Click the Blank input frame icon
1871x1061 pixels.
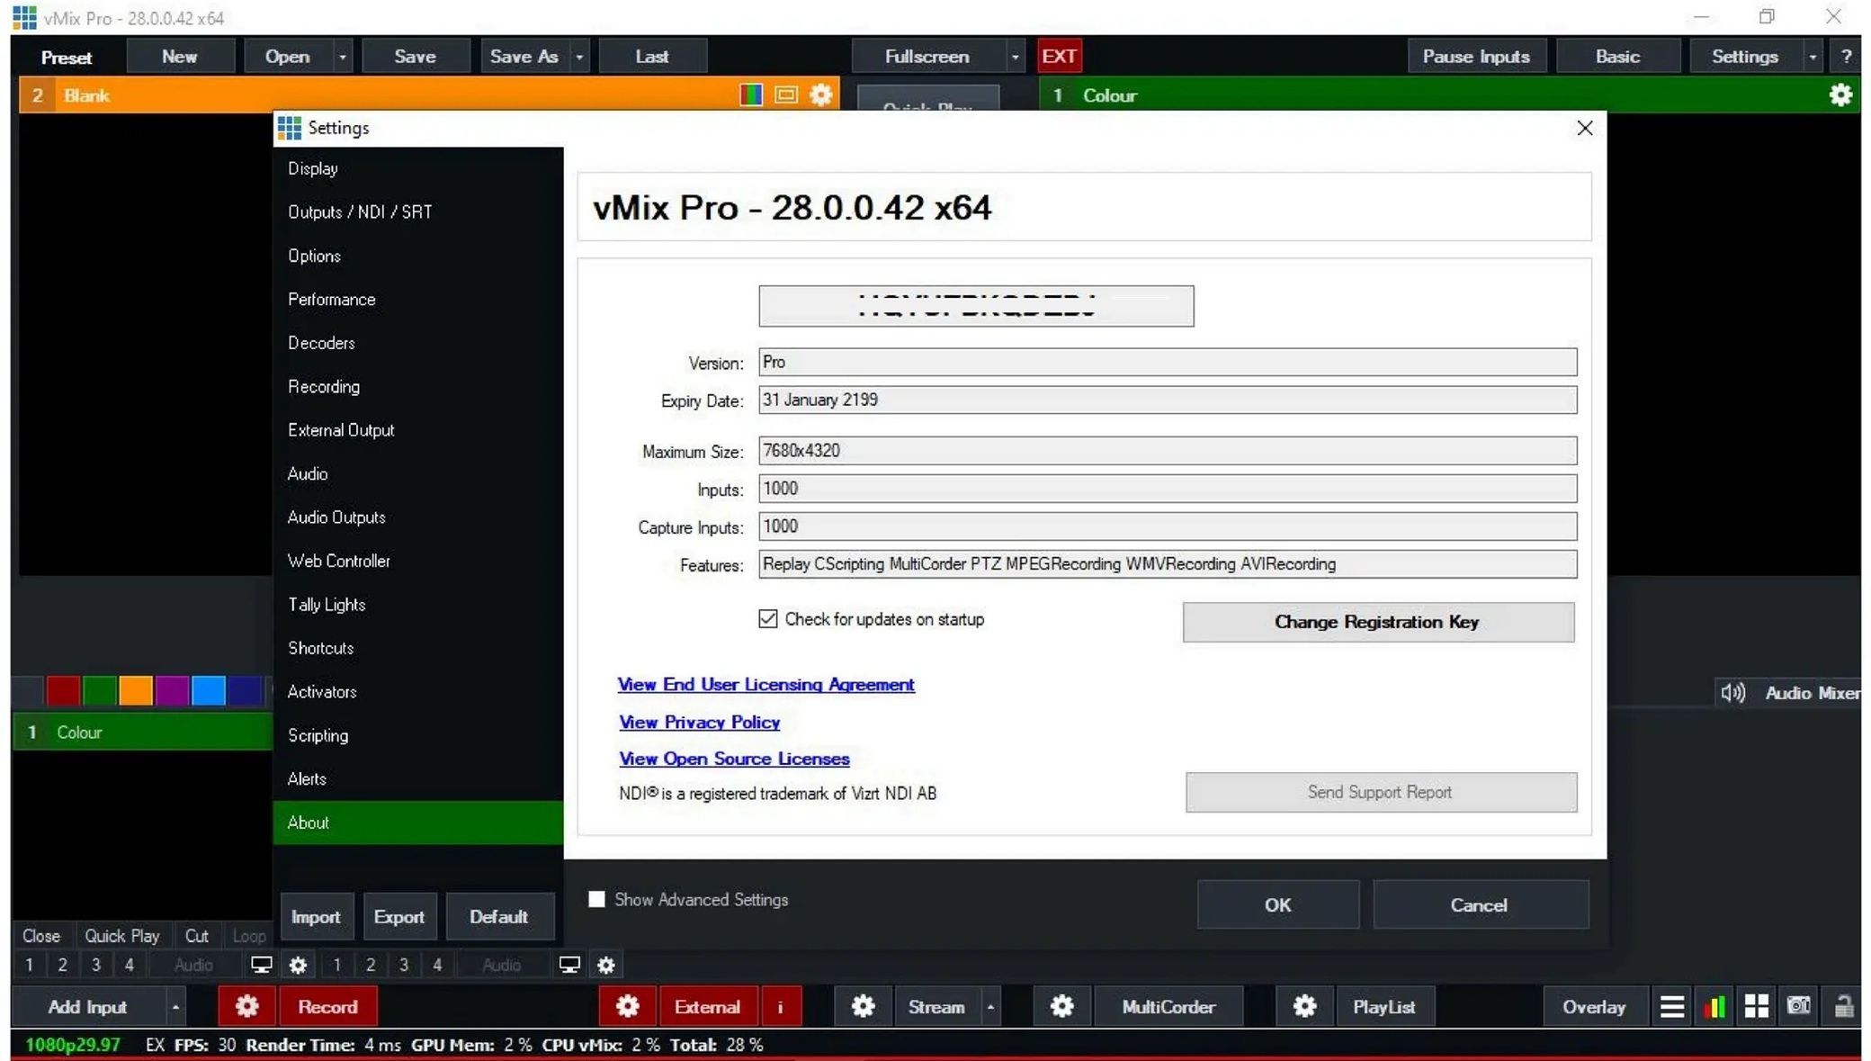(786, 94)
